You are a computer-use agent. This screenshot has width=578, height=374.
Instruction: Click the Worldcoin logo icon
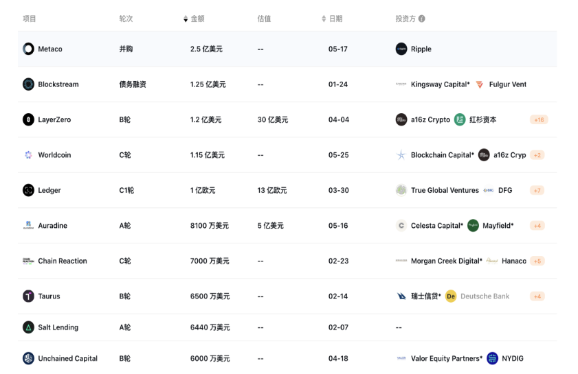coord(28,155)
